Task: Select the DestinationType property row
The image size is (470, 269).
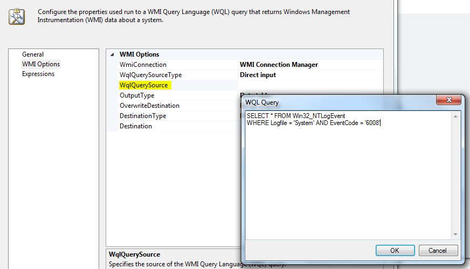Action: 143,116
